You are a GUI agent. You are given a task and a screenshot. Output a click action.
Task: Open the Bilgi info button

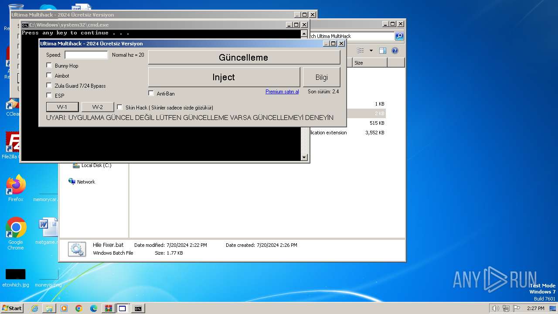(322, 77)
